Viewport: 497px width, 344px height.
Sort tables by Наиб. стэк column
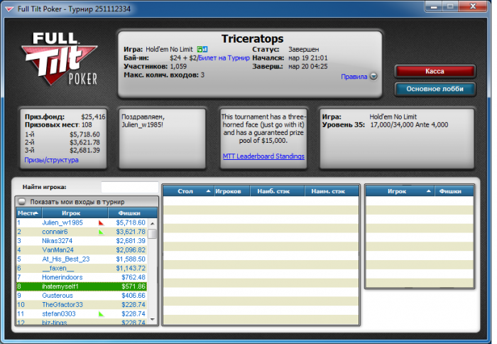click(277, 191)
